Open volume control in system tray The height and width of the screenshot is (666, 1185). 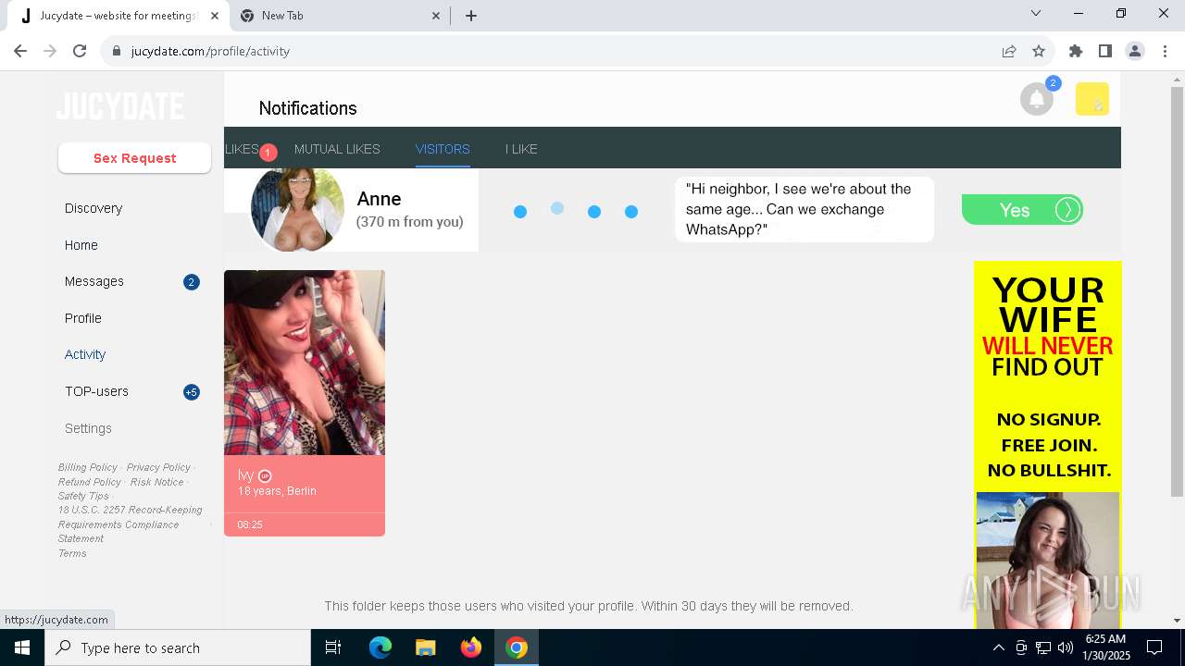click(1066, 647)
